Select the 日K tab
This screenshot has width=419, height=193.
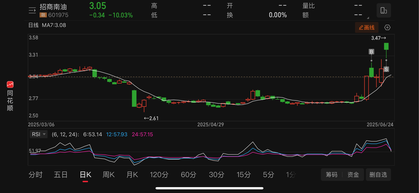coord(85,175)
